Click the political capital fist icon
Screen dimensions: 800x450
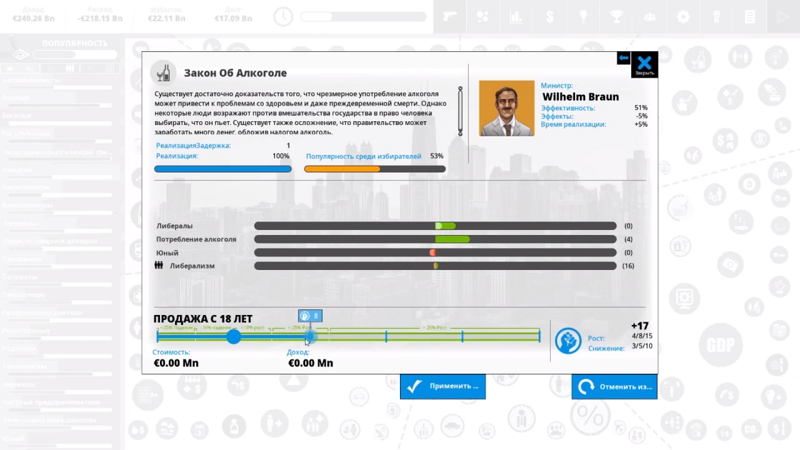(x=568, y=341)
